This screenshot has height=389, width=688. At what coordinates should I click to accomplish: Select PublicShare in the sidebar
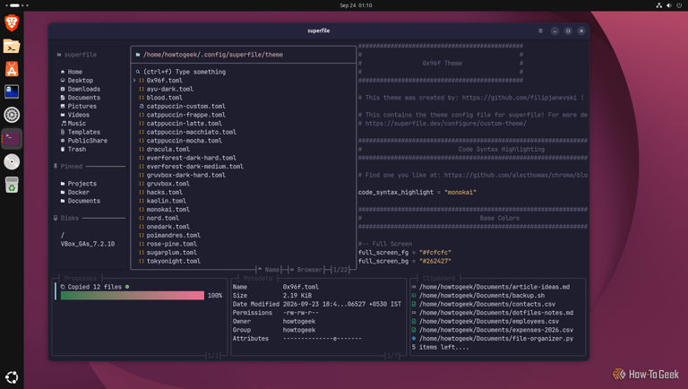point(87,141)
